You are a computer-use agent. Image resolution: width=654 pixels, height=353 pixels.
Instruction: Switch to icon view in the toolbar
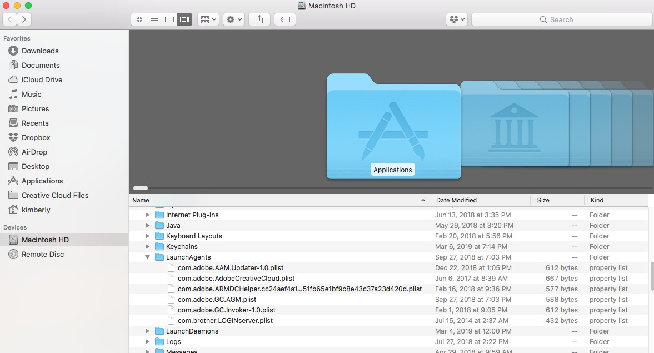pyautogui.click(x=139, y=19)
